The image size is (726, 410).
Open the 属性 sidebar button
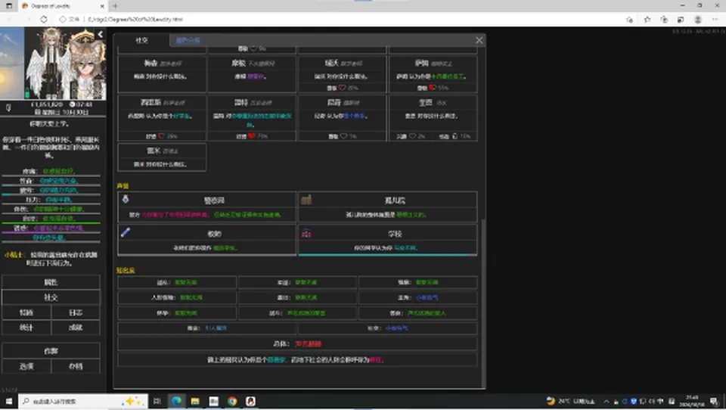[51, 282]
